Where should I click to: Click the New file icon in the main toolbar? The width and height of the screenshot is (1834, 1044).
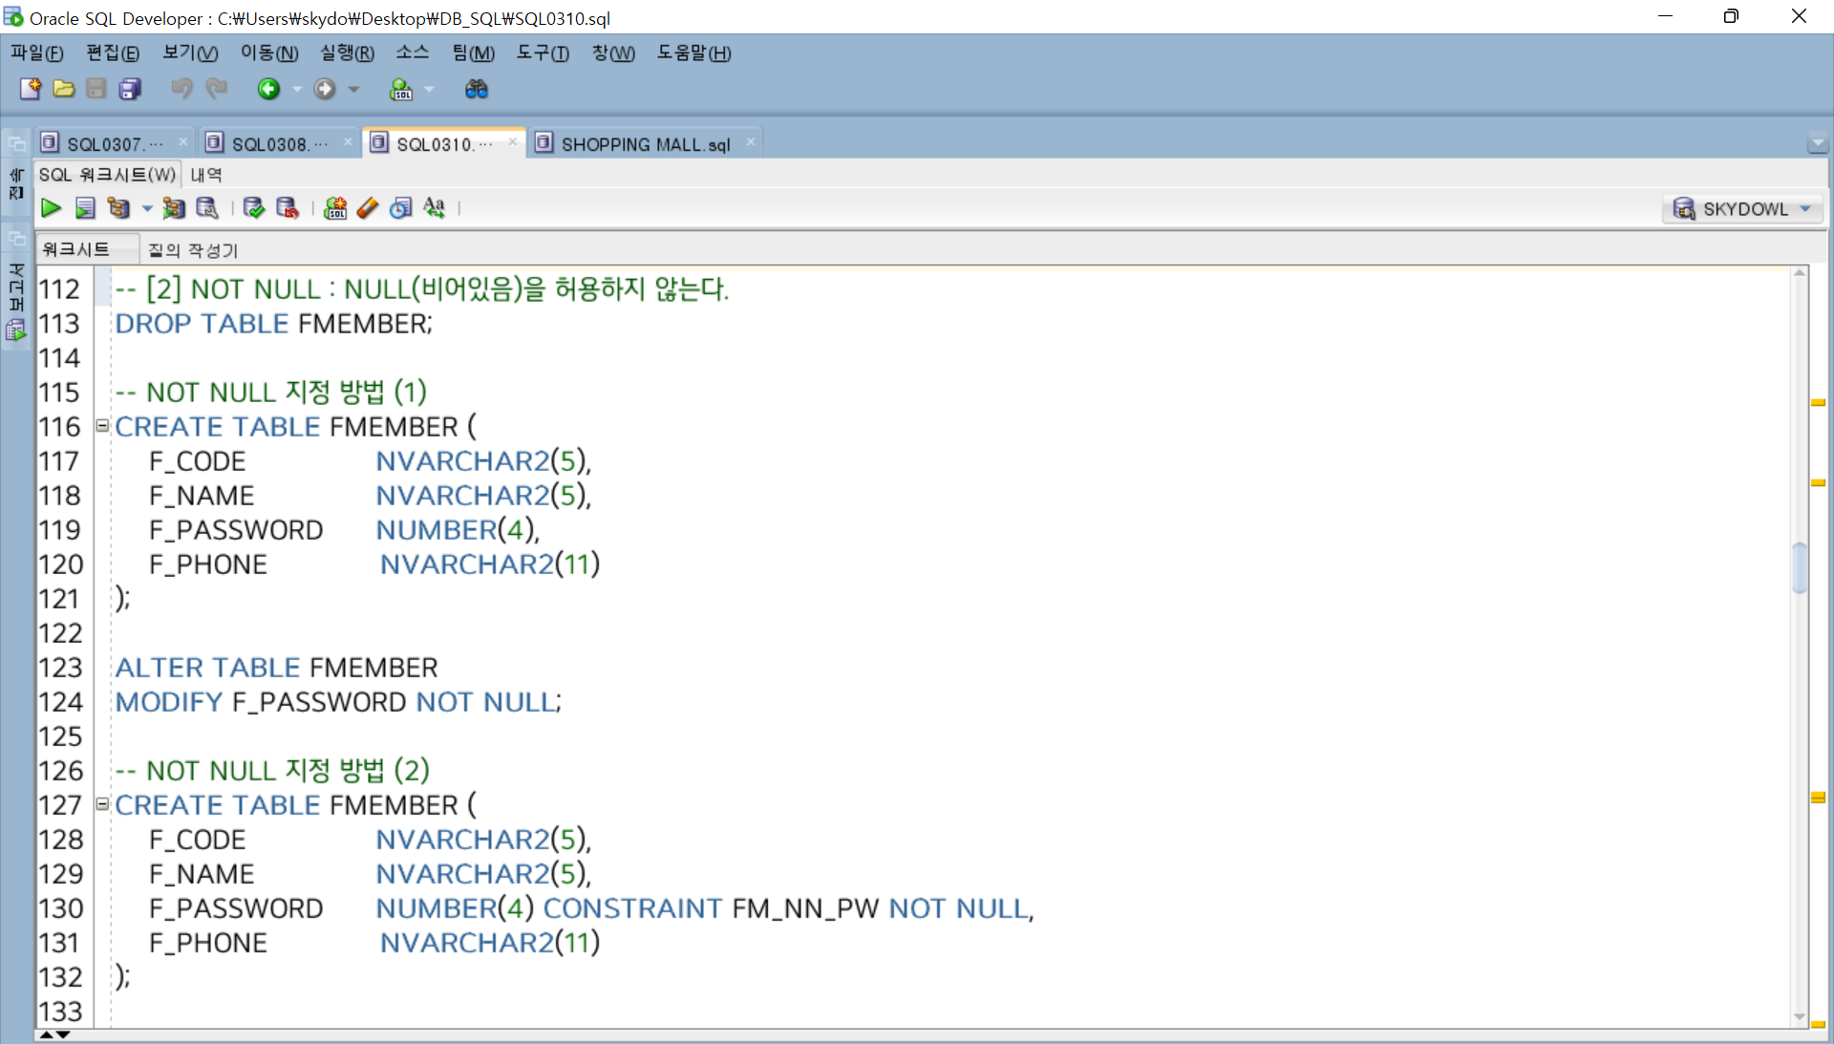pyautogui.click(x=30, y=89)
